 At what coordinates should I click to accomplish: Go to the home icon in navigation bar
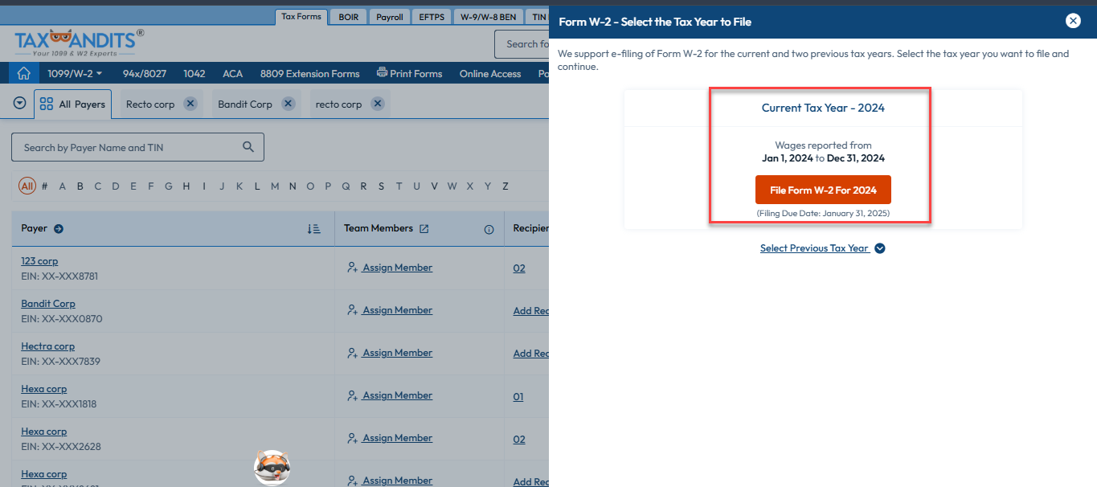click(x=24, y=73)
